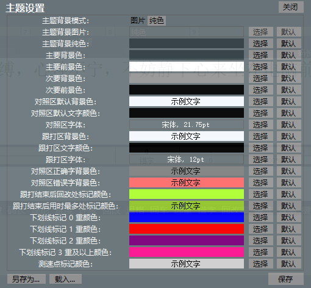This screenshot has height=288, width=311.
Task: Reset 次要背景色 with 默认
Action: (x=289, y=78)
